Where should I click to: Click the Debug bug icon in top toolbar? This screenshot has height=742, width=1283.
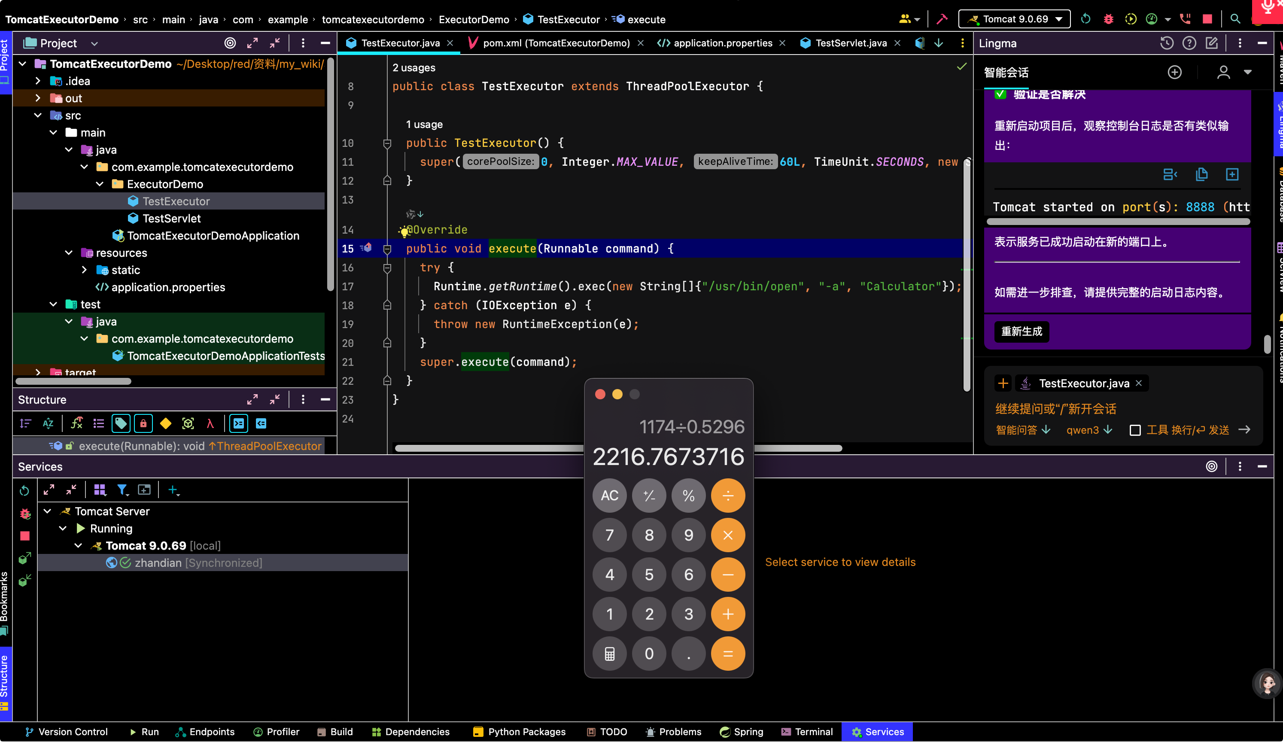coord(1108,19)
